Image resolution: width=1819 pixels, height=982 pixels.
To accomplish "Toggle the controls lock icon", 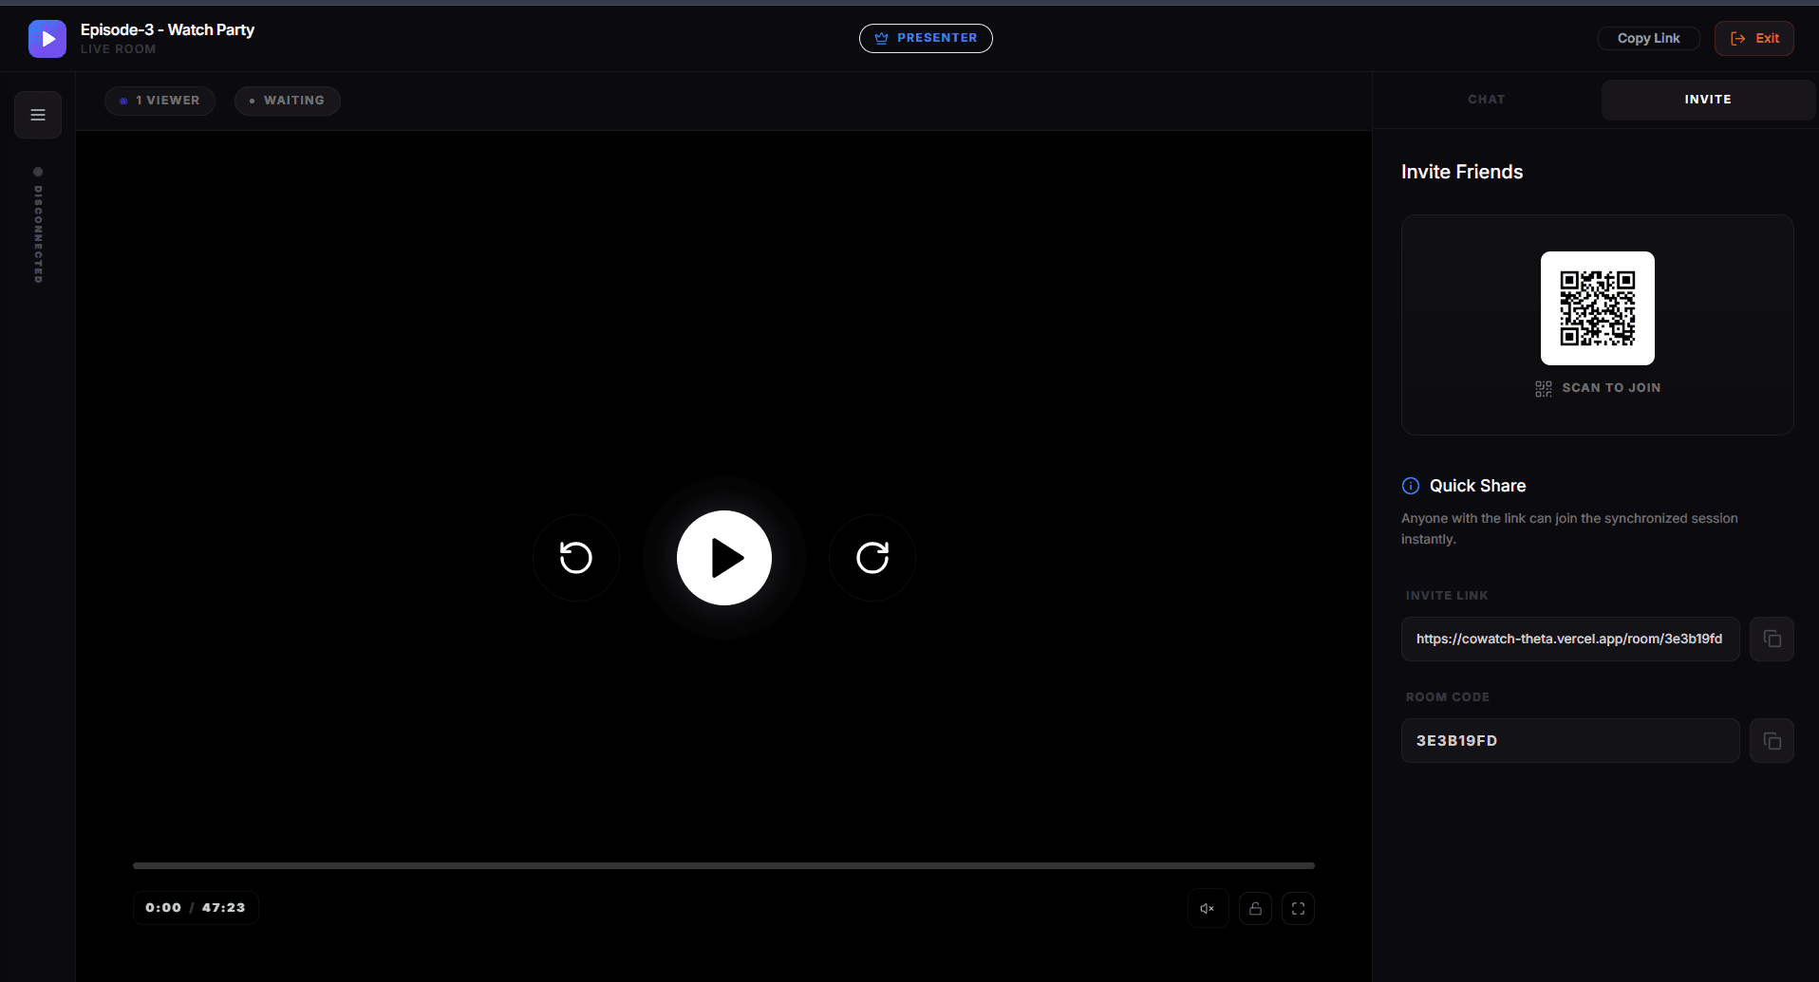I will [x=1255, y=909].
